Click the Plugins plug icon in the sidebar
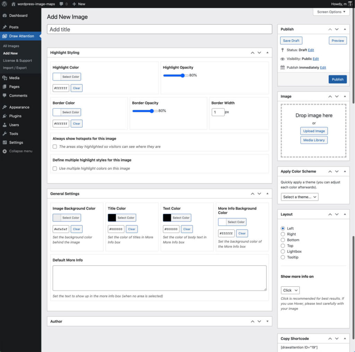Viewport: 355px width, 352px height. tap(5, 116)
